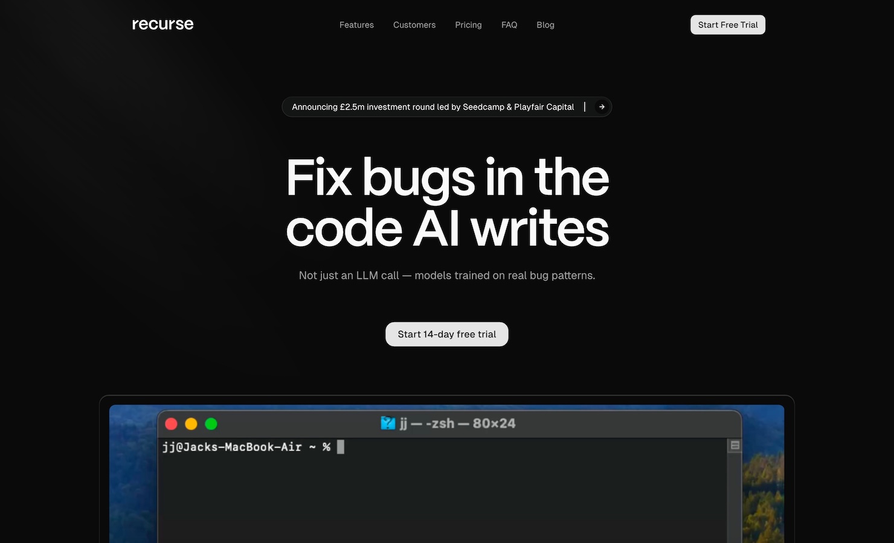This screenshot has width=894, height=543.
Task: Visit the Blog
Action: click(x=545, y=25)
